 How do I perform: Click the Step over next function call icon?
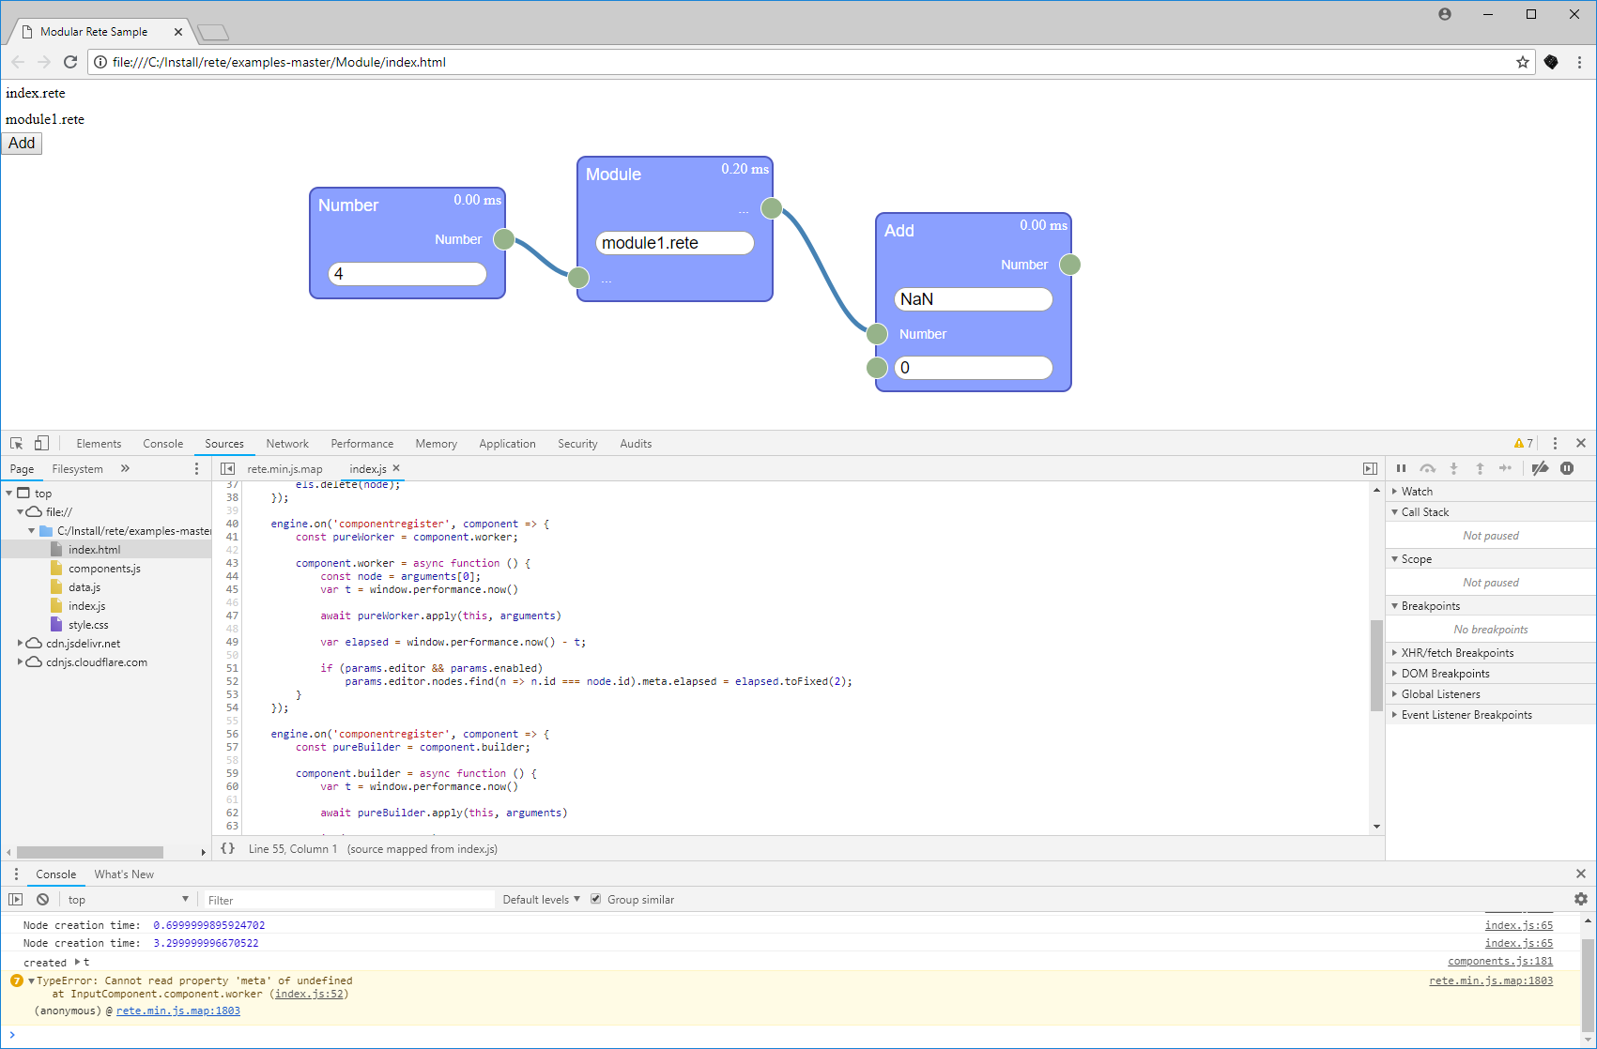point(1428,467)
